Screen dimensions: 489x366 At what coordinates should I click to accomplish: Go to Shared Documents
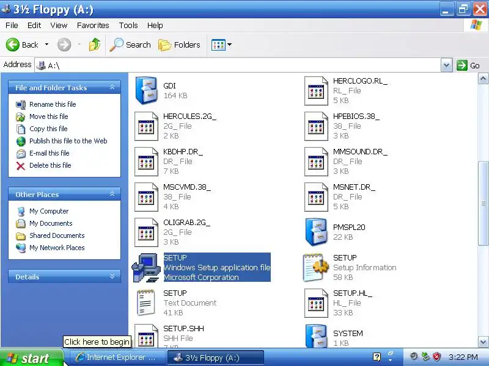[57, 235]
